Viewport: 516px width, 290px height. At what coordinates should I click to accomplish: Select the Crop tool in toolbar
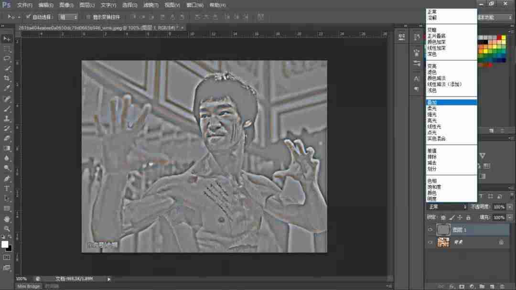click(7, 78)
